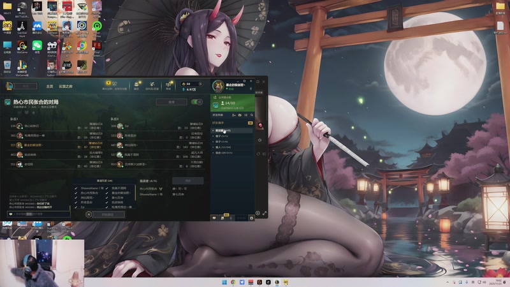Toggle checkmark for 第七页诗 invited player
The height and width of the screenshot is (287, 510).
106,198
